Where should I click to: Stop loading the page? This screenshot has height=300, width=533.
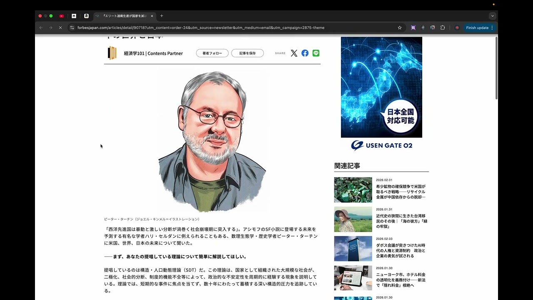60,27
